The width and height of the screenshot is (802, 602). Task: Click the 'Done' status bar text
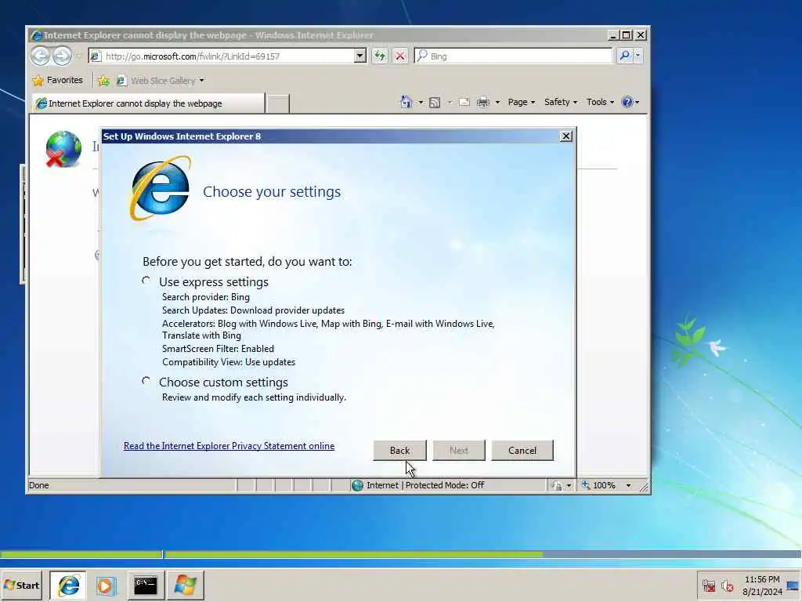click(x=39, y=485)
